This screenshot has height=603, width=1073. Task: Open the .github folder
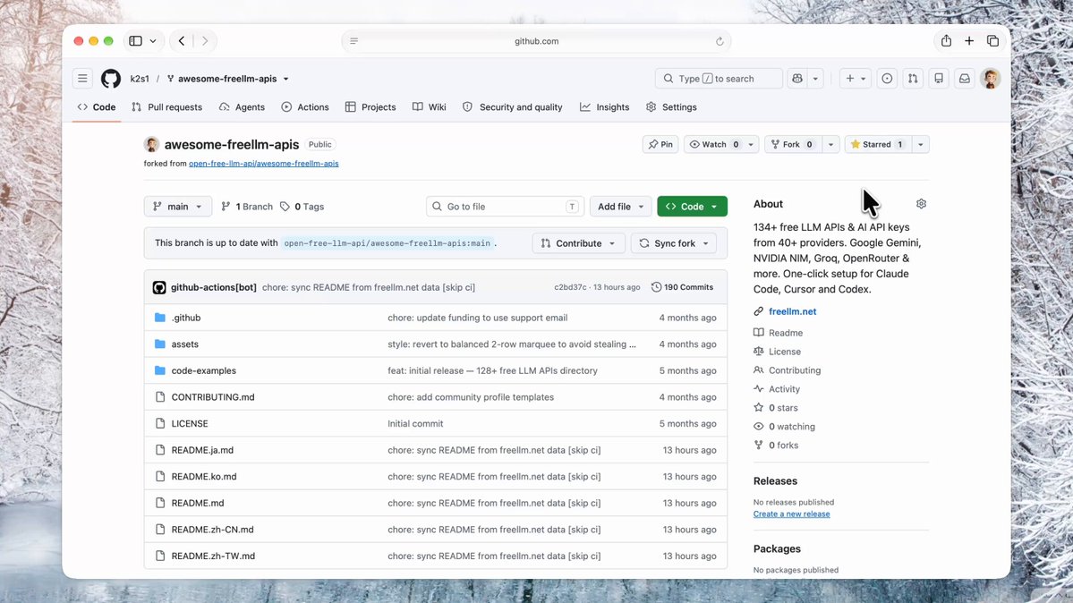tap(186, 318)
